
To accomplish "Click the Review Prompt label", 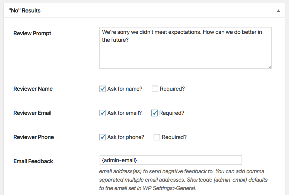I will point(32,33).
